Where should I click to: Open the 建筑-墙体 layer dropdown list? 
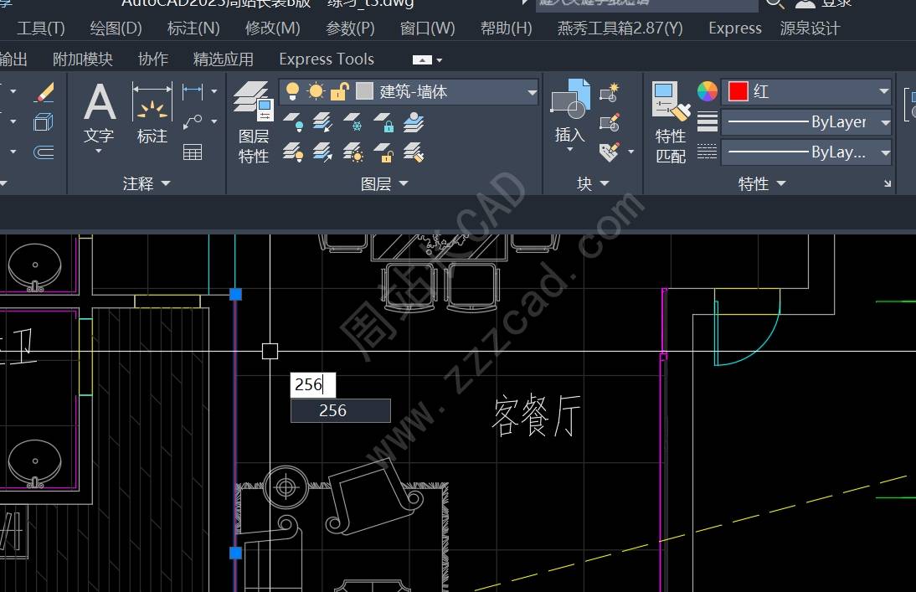click(532, 92)
